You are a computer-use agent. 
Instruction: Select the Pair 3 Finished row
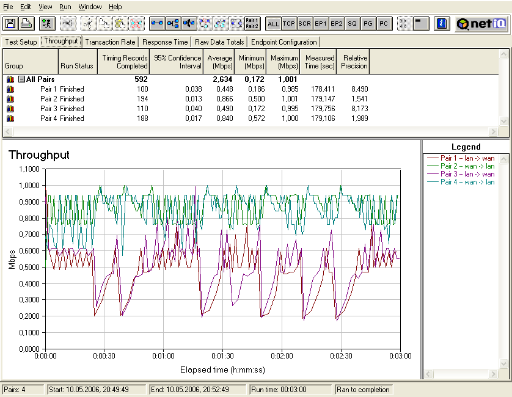point(61,109)
